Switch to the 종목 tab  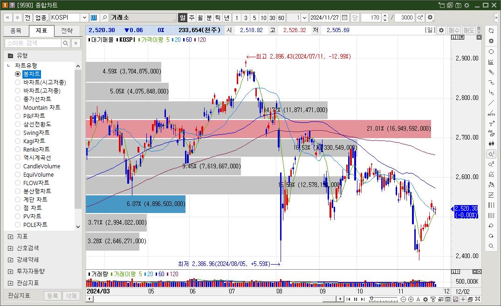[x=16, y=31]
